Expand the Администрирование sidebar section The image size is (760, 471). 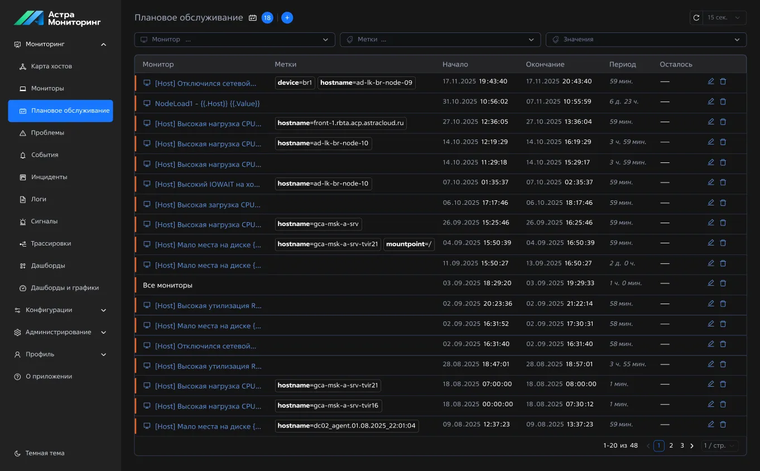(x=60, y=332)
